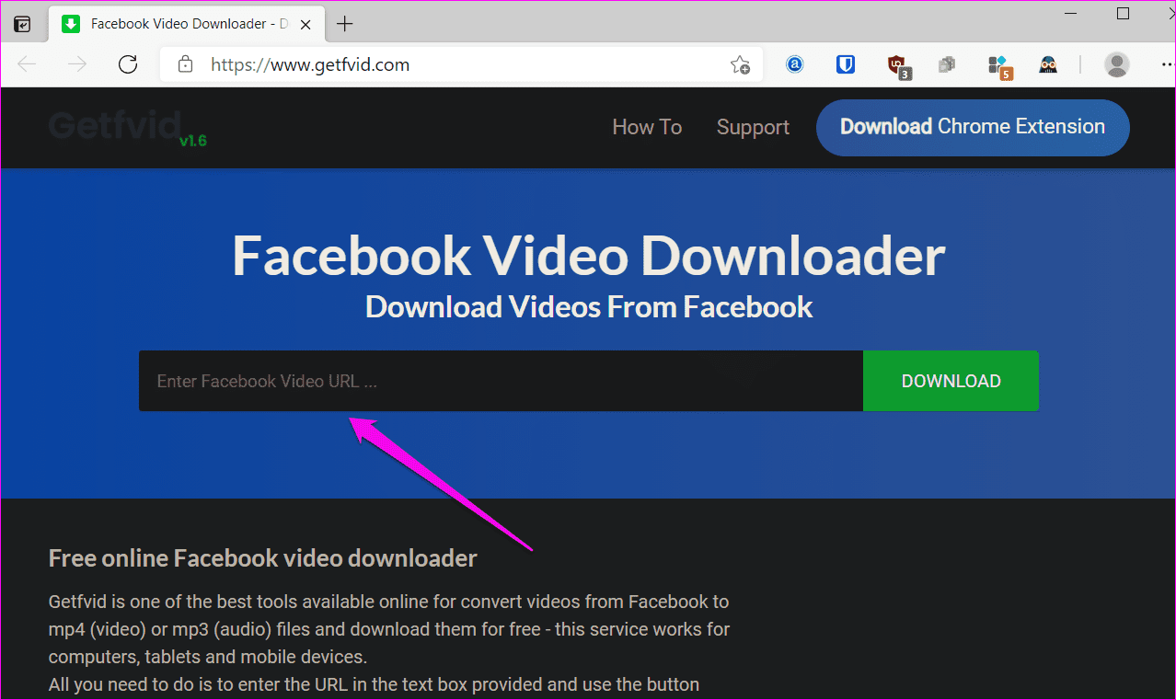Open a new browser tab
The width and height of the screenshot is (1176, 700).
click(x=345, y=24)
